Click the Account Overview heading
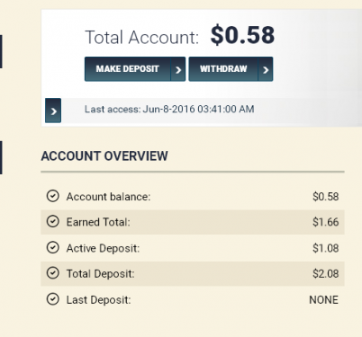The height and width of the screenshot is (337, 362). pyautogui.click(x=104, y=156)
